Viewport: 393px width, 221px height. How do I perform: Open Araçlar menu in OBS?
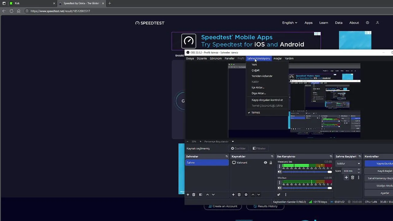click(x=278, y=58)
